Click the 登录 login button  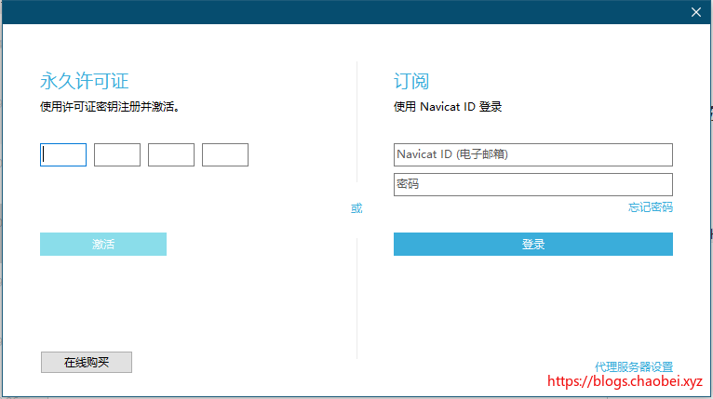533,244
